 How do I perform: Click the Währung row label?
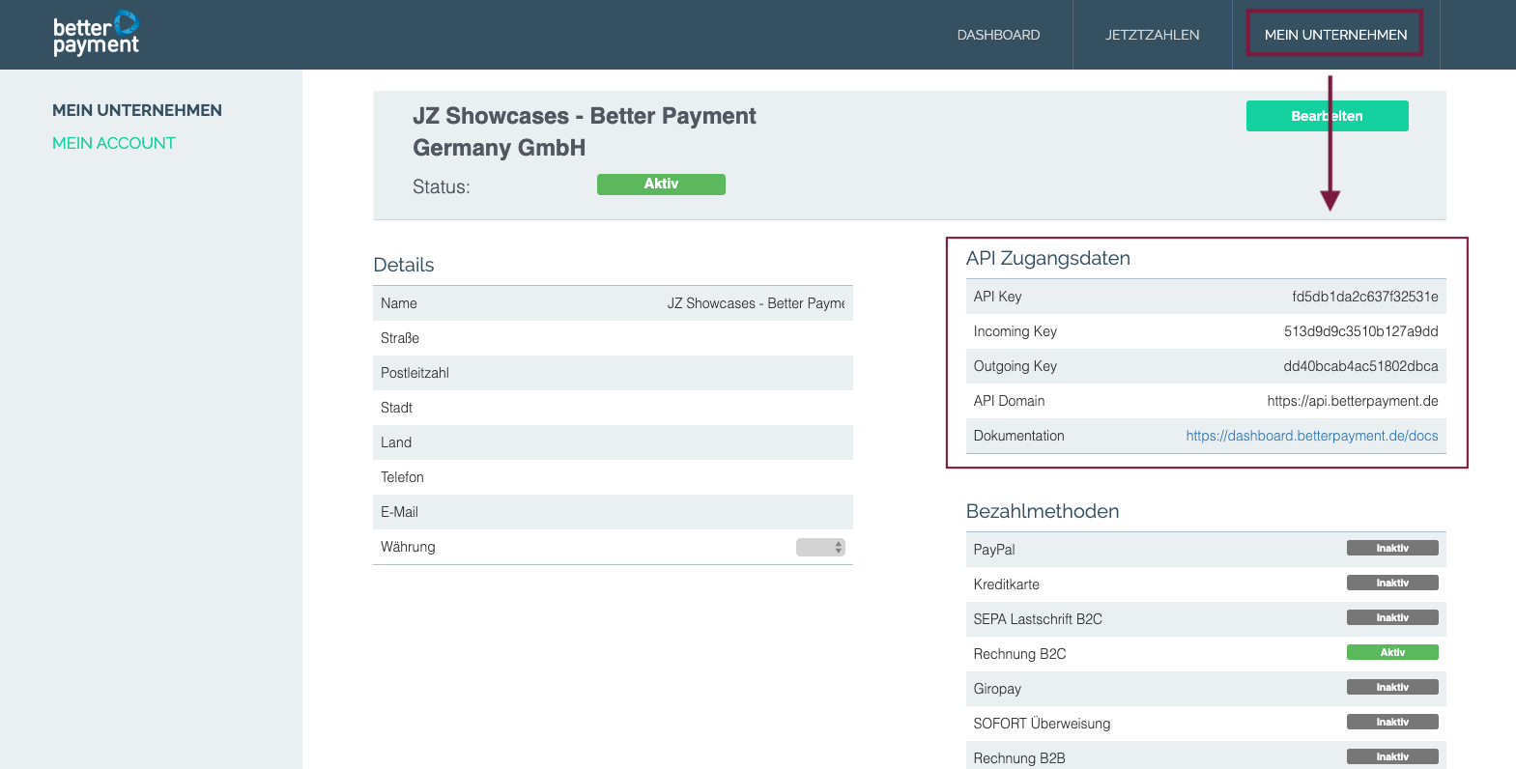408,547
